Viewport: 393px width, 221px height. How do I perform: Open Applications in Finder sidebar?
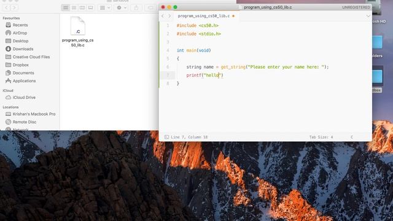(24, 81)
